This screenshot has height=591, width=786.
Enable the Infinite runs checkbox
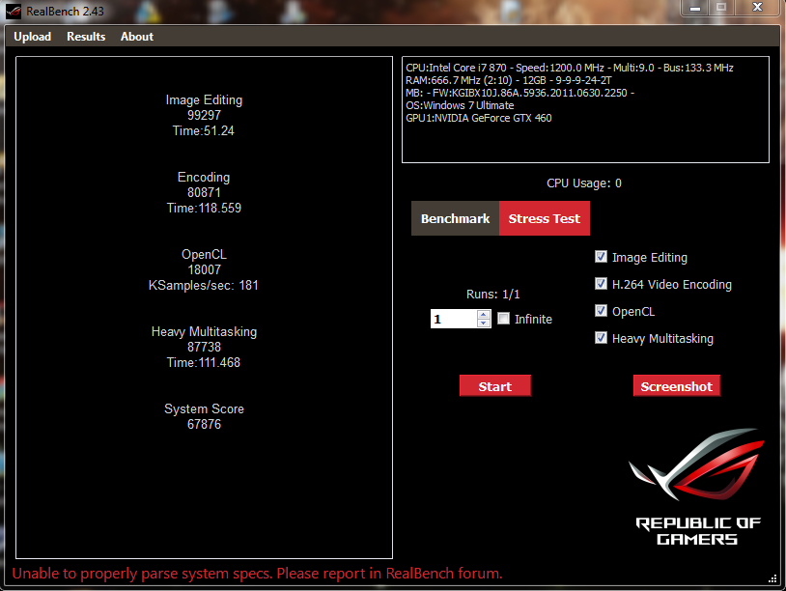click(x=503, y=319)
